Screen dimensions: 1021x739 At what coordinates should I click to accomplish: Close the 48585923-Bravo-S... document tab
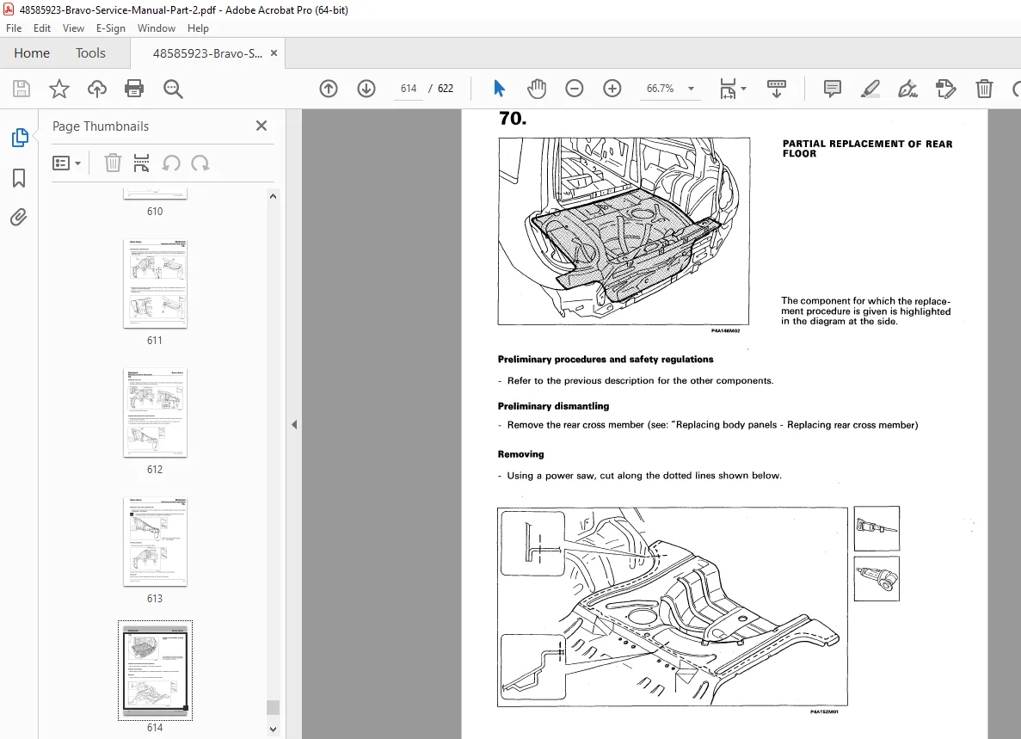point(274,53)
